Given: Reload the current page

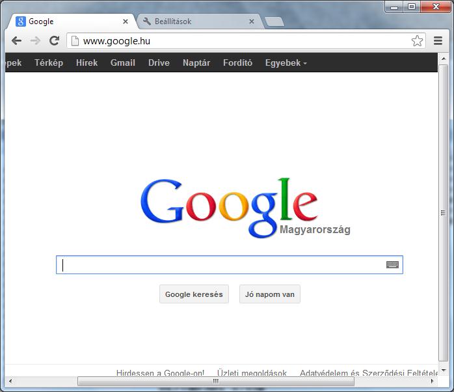Looking at the screenshot, I should click(x=54, y=41).
